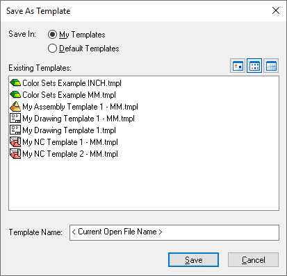This screenshot has width=287, height=276.
Task: Switch to details view button
Action: tap(271, 66)
